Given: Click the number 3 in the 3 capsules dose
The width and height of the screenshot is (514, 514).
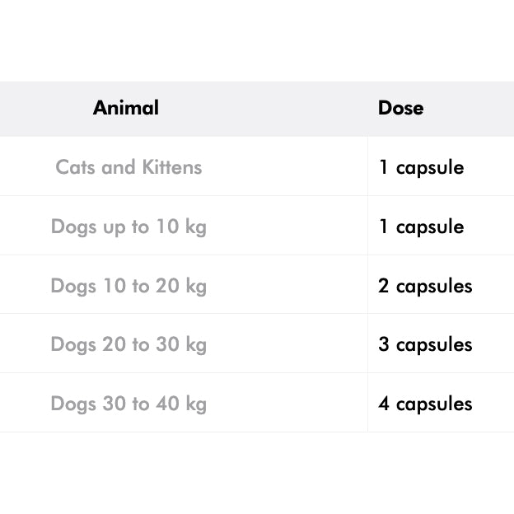Looking at the screenshot, I should [384, 344].
